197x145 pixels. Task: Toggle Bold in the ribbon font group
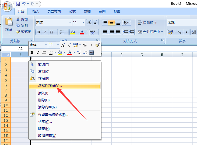click(x=38, y=32)
